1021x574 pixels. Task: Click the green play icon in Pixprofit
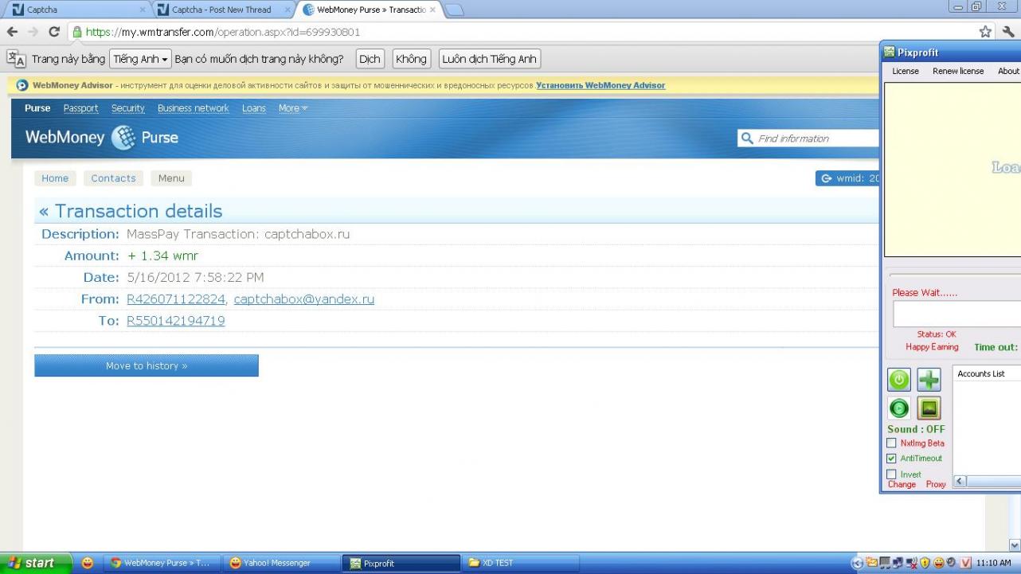898,408
